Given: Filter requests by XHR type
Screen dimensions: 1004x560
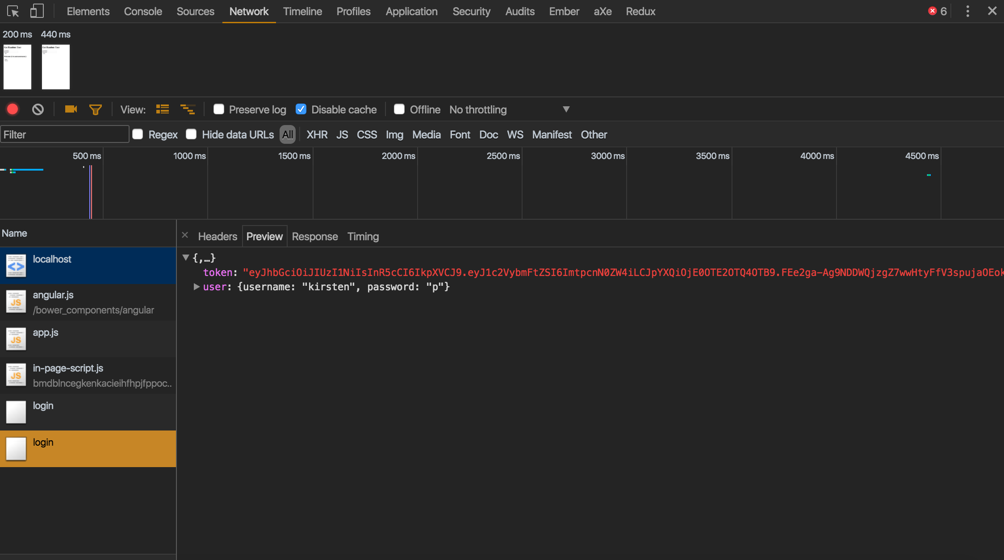Looking at the screenshot, I should 317,134.
